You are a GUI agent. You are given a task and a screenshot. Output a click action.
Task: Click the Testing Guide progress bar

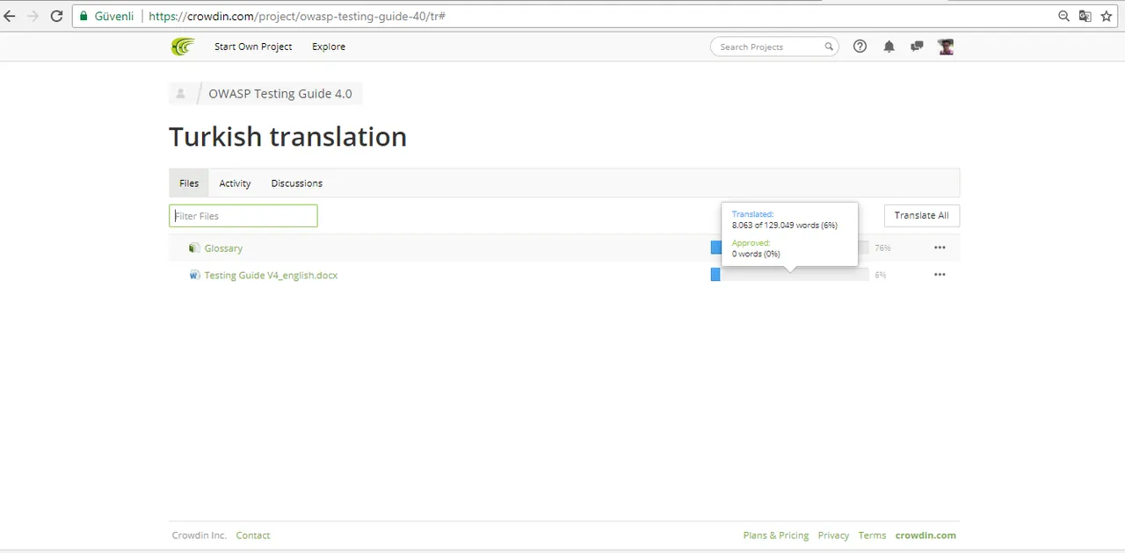tap(790, 275)
